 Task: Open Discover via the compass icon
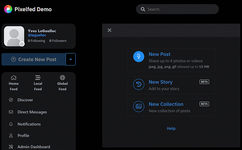[x=11, y=100]
